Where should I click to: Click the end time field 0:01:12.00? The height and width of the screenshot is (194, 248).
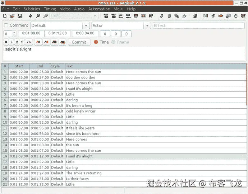point(58,33)
